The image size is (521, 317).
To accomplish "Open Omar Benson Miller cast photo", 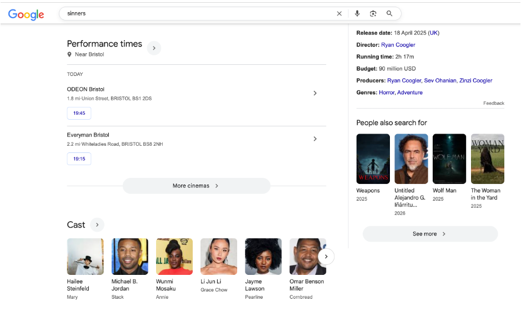I will (308, 257).
